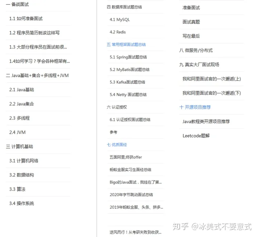258x237 pixels.
Task: Open 3.4 操作系统
Action: click(21, 203)
